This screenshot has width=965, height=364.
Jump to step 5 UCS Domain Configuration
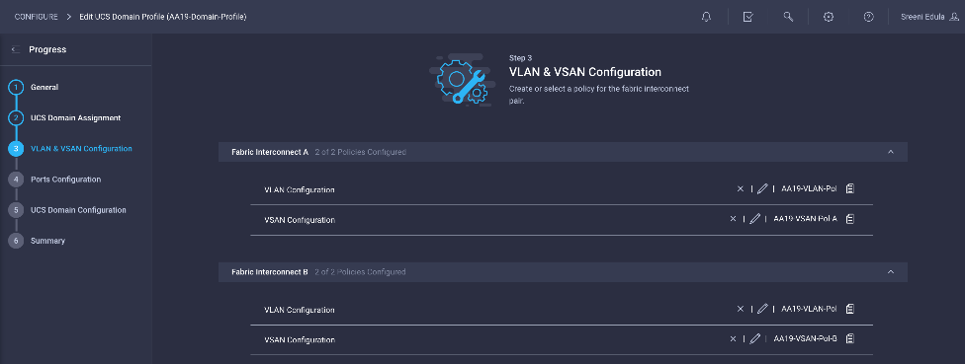coord(78,210)
